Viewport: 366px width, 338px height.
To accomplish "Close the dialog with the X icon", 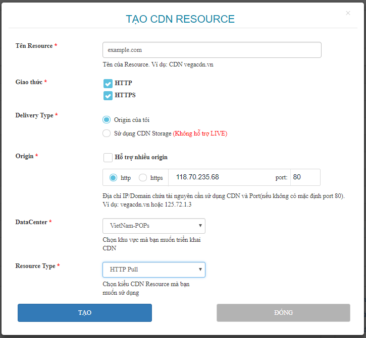I will (348, 13).
